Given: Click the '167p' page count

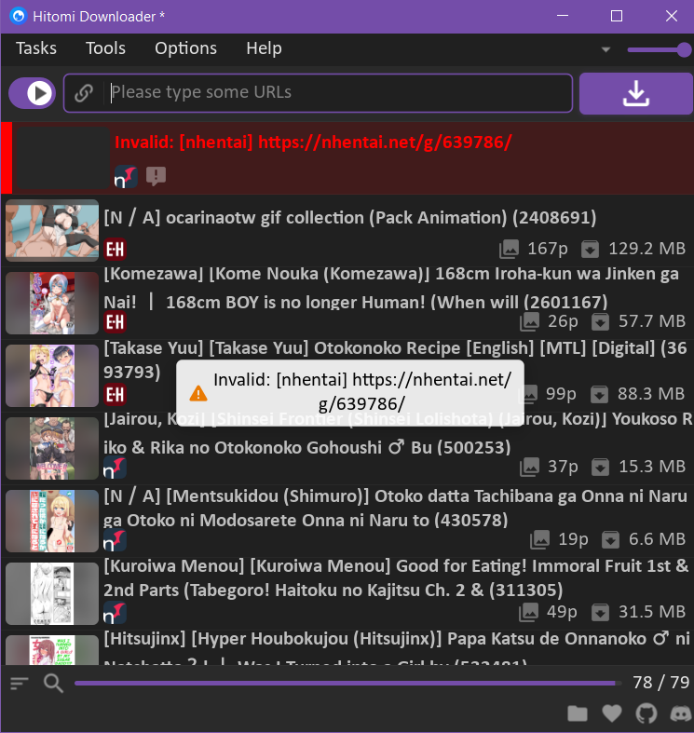Looking at the screenshot, I should tap(548, 249).
